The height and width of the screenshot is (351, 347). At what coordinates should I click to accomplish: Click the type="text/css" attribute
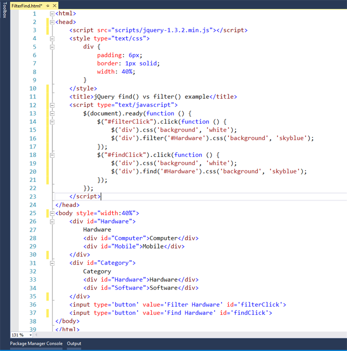click(120, 38)
